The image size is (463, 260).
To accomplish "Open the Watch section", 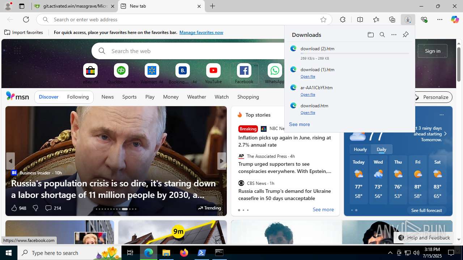I will (x=222, y=97).
